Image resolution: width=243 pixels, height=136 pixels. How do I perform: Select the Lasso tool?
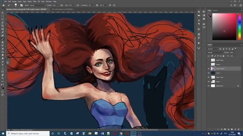pos(3,19)
